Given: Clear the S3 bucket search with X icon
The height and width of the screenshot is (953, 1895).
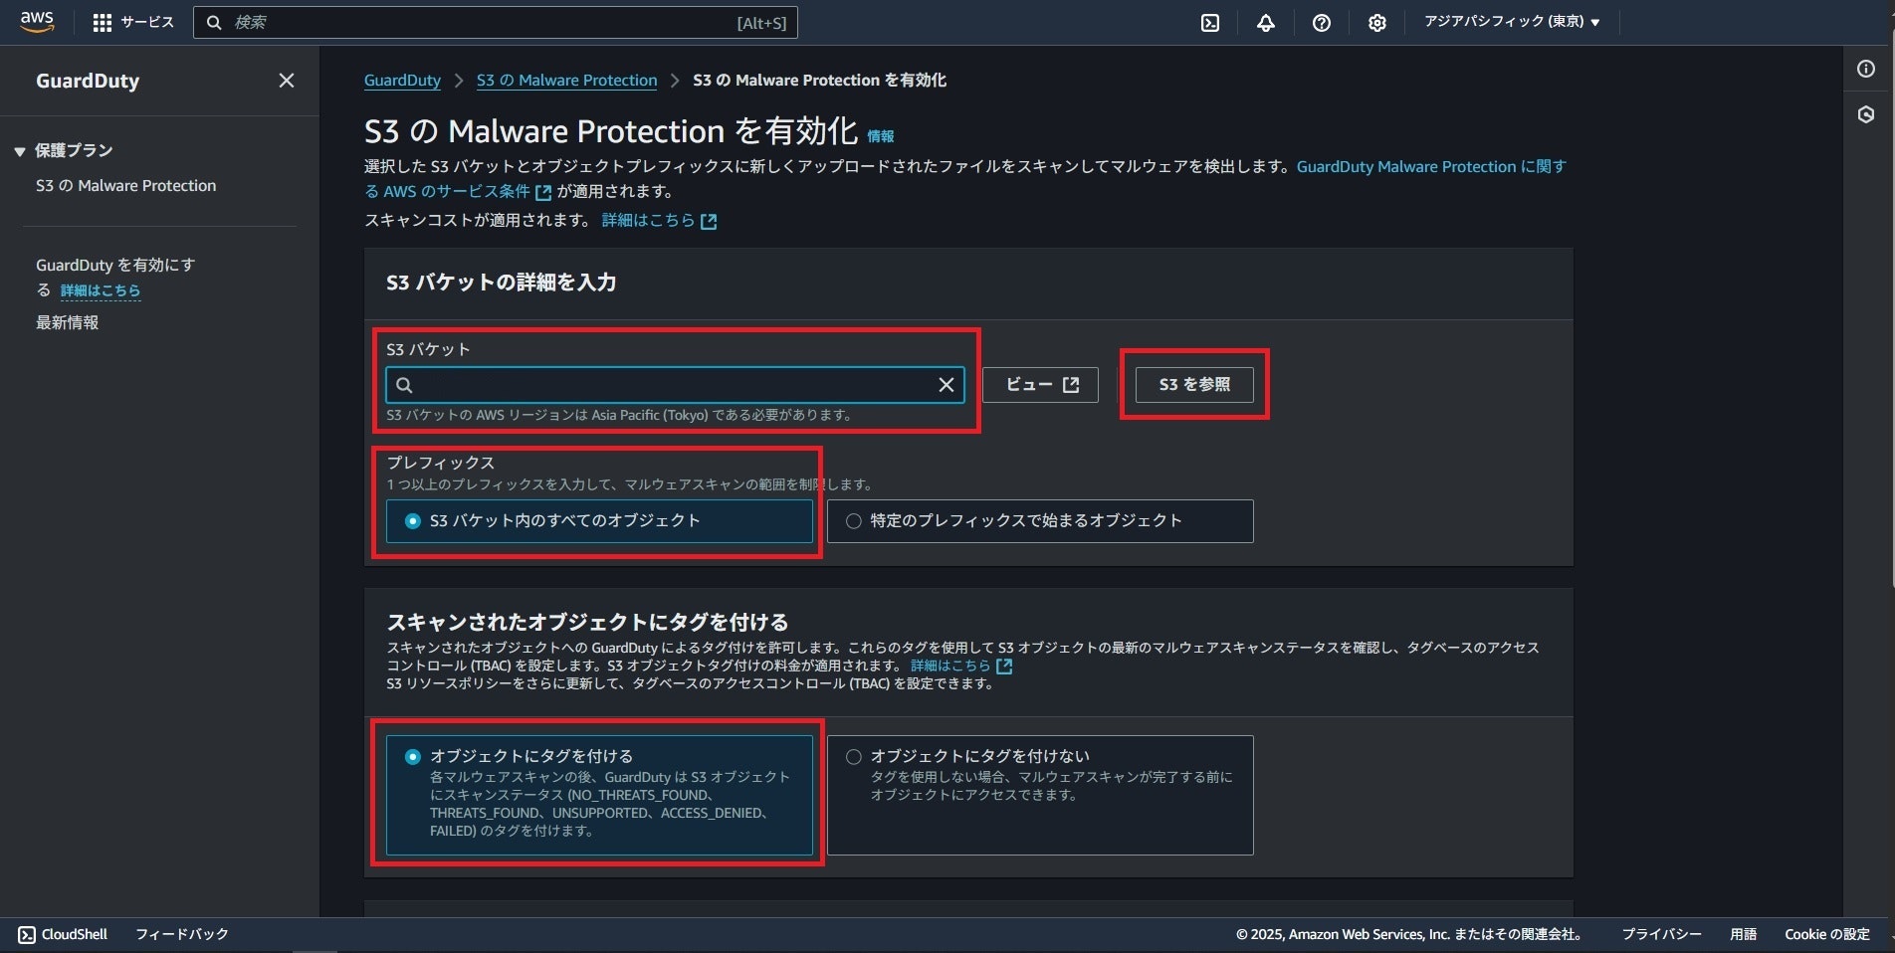Looking at the screenshot, I should click(x=945, y=385).
